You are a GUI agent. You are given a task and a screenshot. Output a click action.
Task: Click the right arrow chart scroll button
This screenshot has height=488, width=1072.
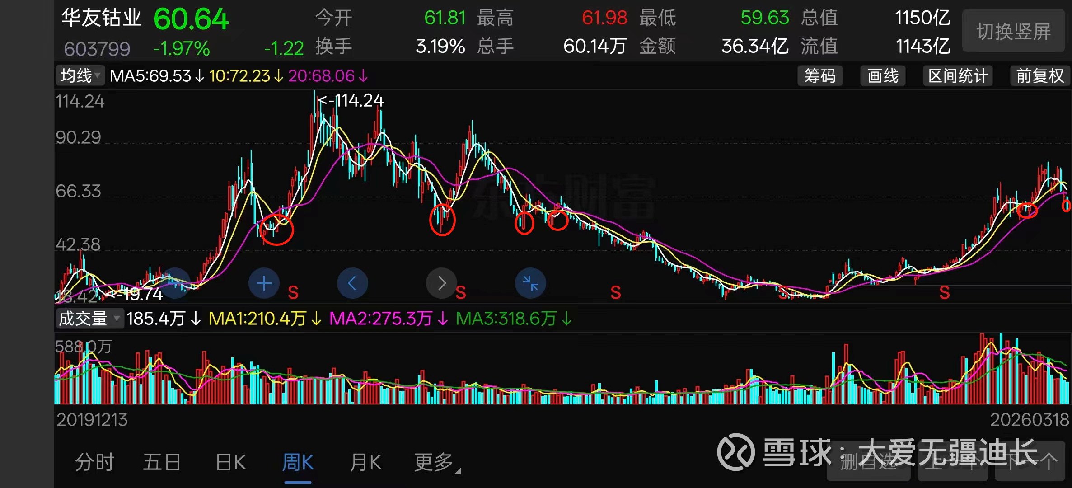point(441,283)
